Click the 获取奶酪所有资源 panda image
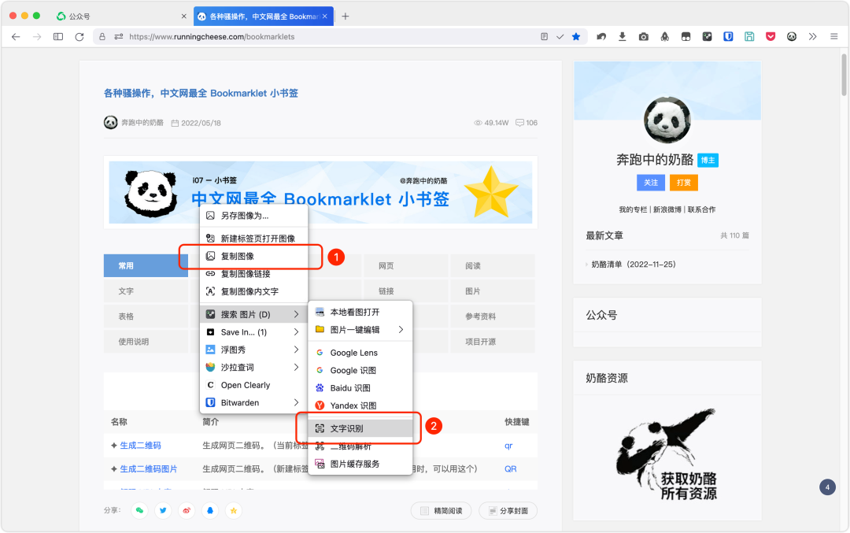Screen dimensions: 850x533 [667, 456]
